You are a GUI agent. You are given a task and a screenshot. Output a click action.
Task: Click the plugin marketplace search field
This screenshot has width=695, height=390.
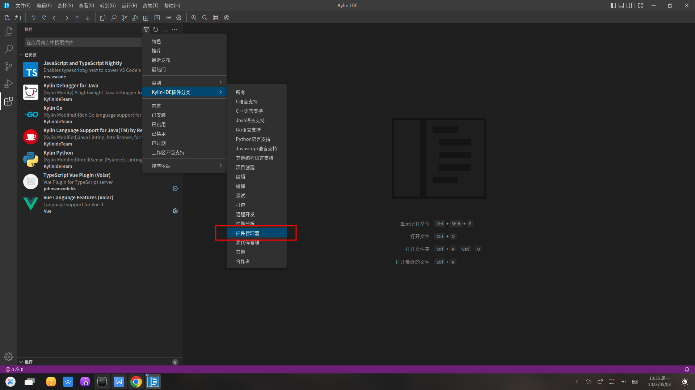(83, 42)
